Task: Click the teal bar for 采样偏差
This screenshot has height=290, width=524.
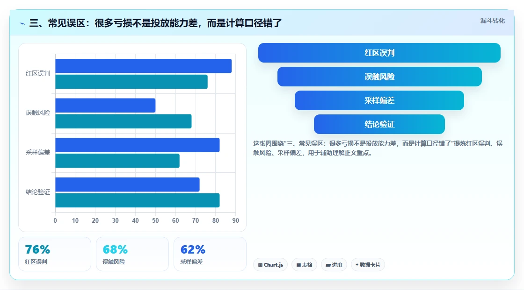Action: [117, 161]
